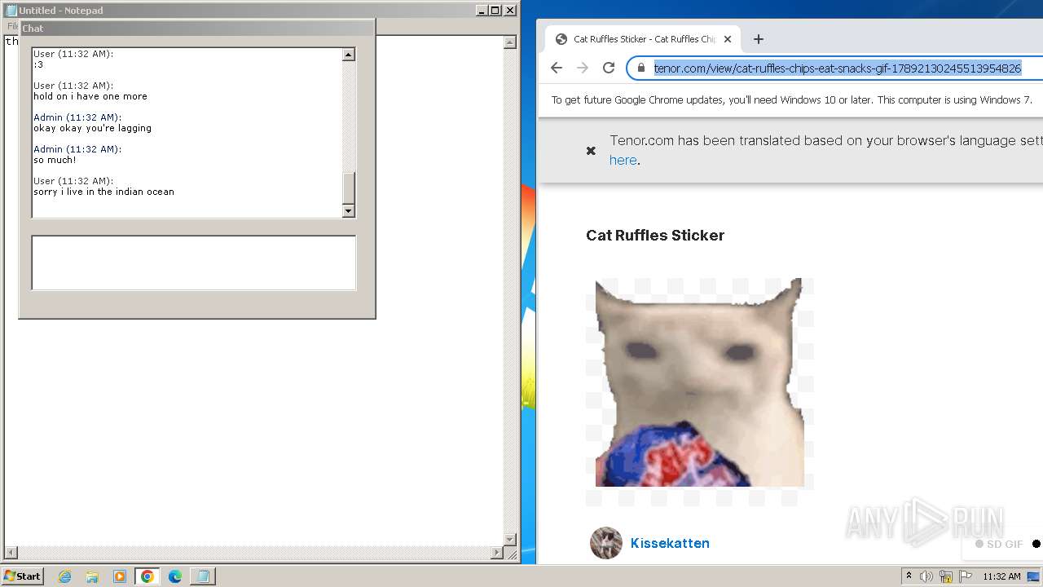Click 'okay okay you're lagging' message
The height and width of the screenshot is (587, 1043).
pyautogui.click(x=92, y=128)
